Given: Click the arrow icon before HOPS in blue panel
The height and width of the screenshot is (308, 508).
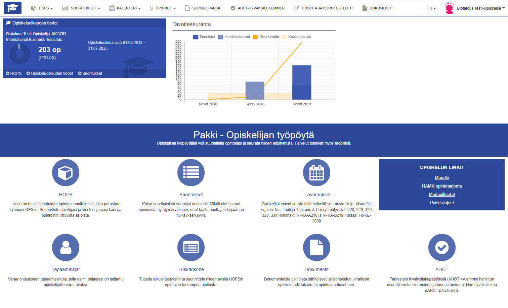Looking at the screenshot, I should coord(7,73).
